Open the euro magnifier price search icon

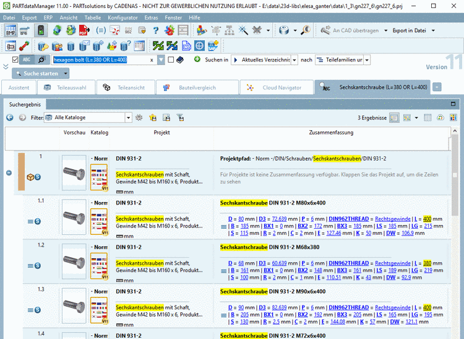pyautogui.click(x=305, y=30)
